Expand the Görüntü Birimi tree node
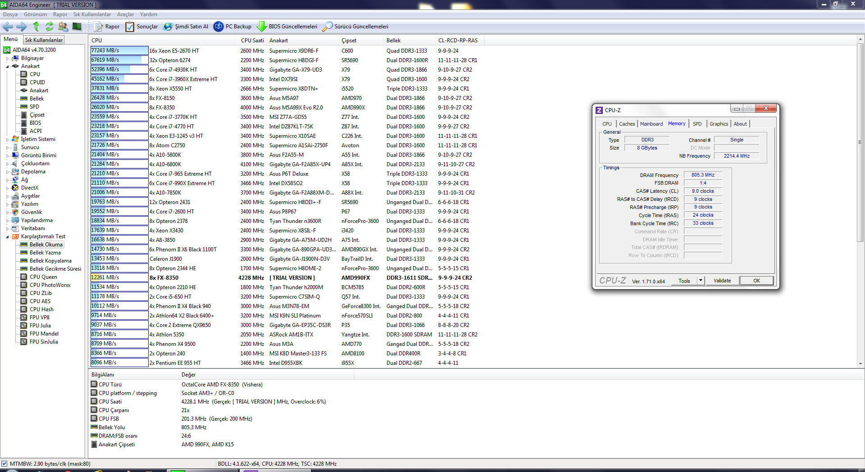Image resolution: width=865 pixels, height=472 pixels. (x=7, y=156)
